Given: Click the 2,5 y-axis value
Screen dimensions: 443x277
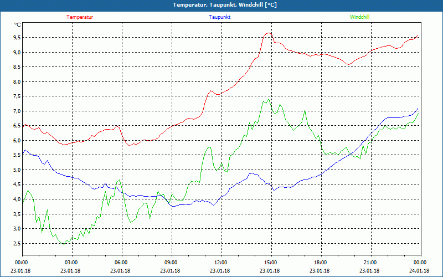Looking at the screenshot, I should 17,243.
